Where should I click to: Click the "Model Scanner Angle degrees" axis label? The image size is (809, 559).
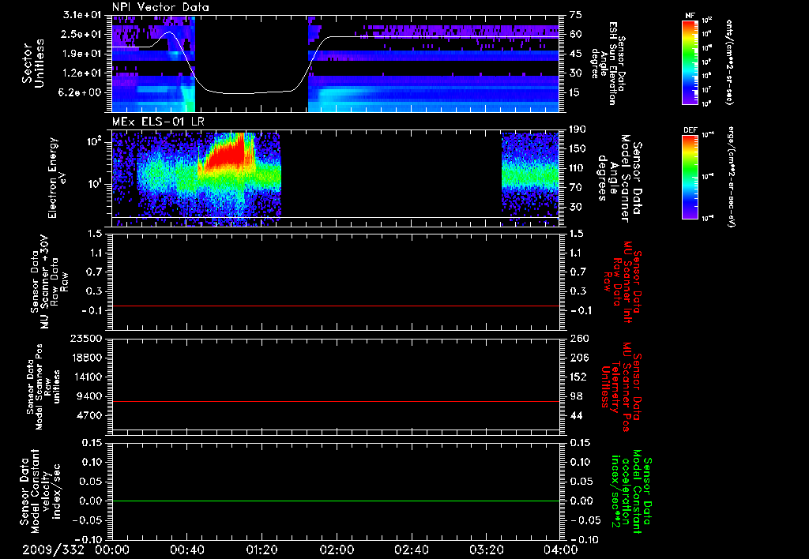click(619, 178)
